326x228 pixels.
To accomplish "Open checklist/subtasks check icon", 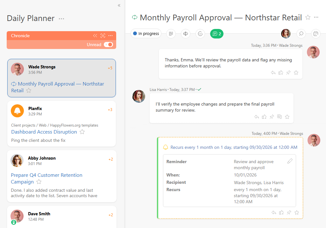I will [x=200, y=34].
